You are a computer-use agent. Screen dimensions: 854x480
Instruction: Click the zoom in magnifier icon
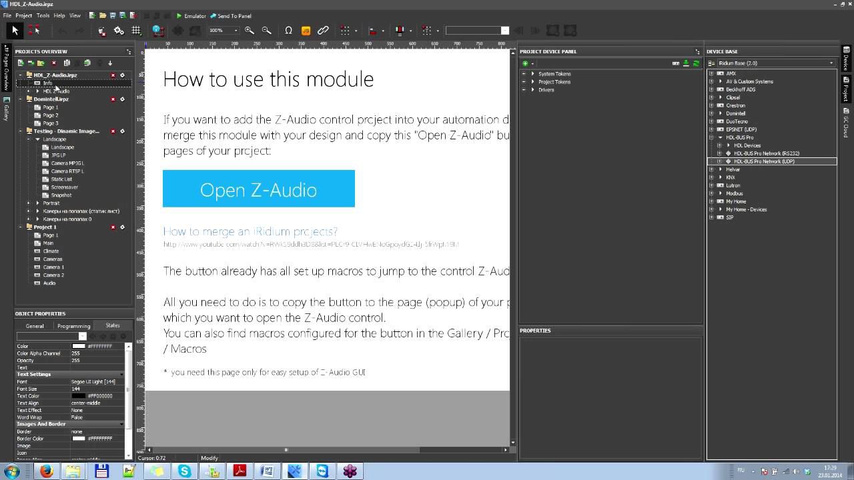(250, 30)
